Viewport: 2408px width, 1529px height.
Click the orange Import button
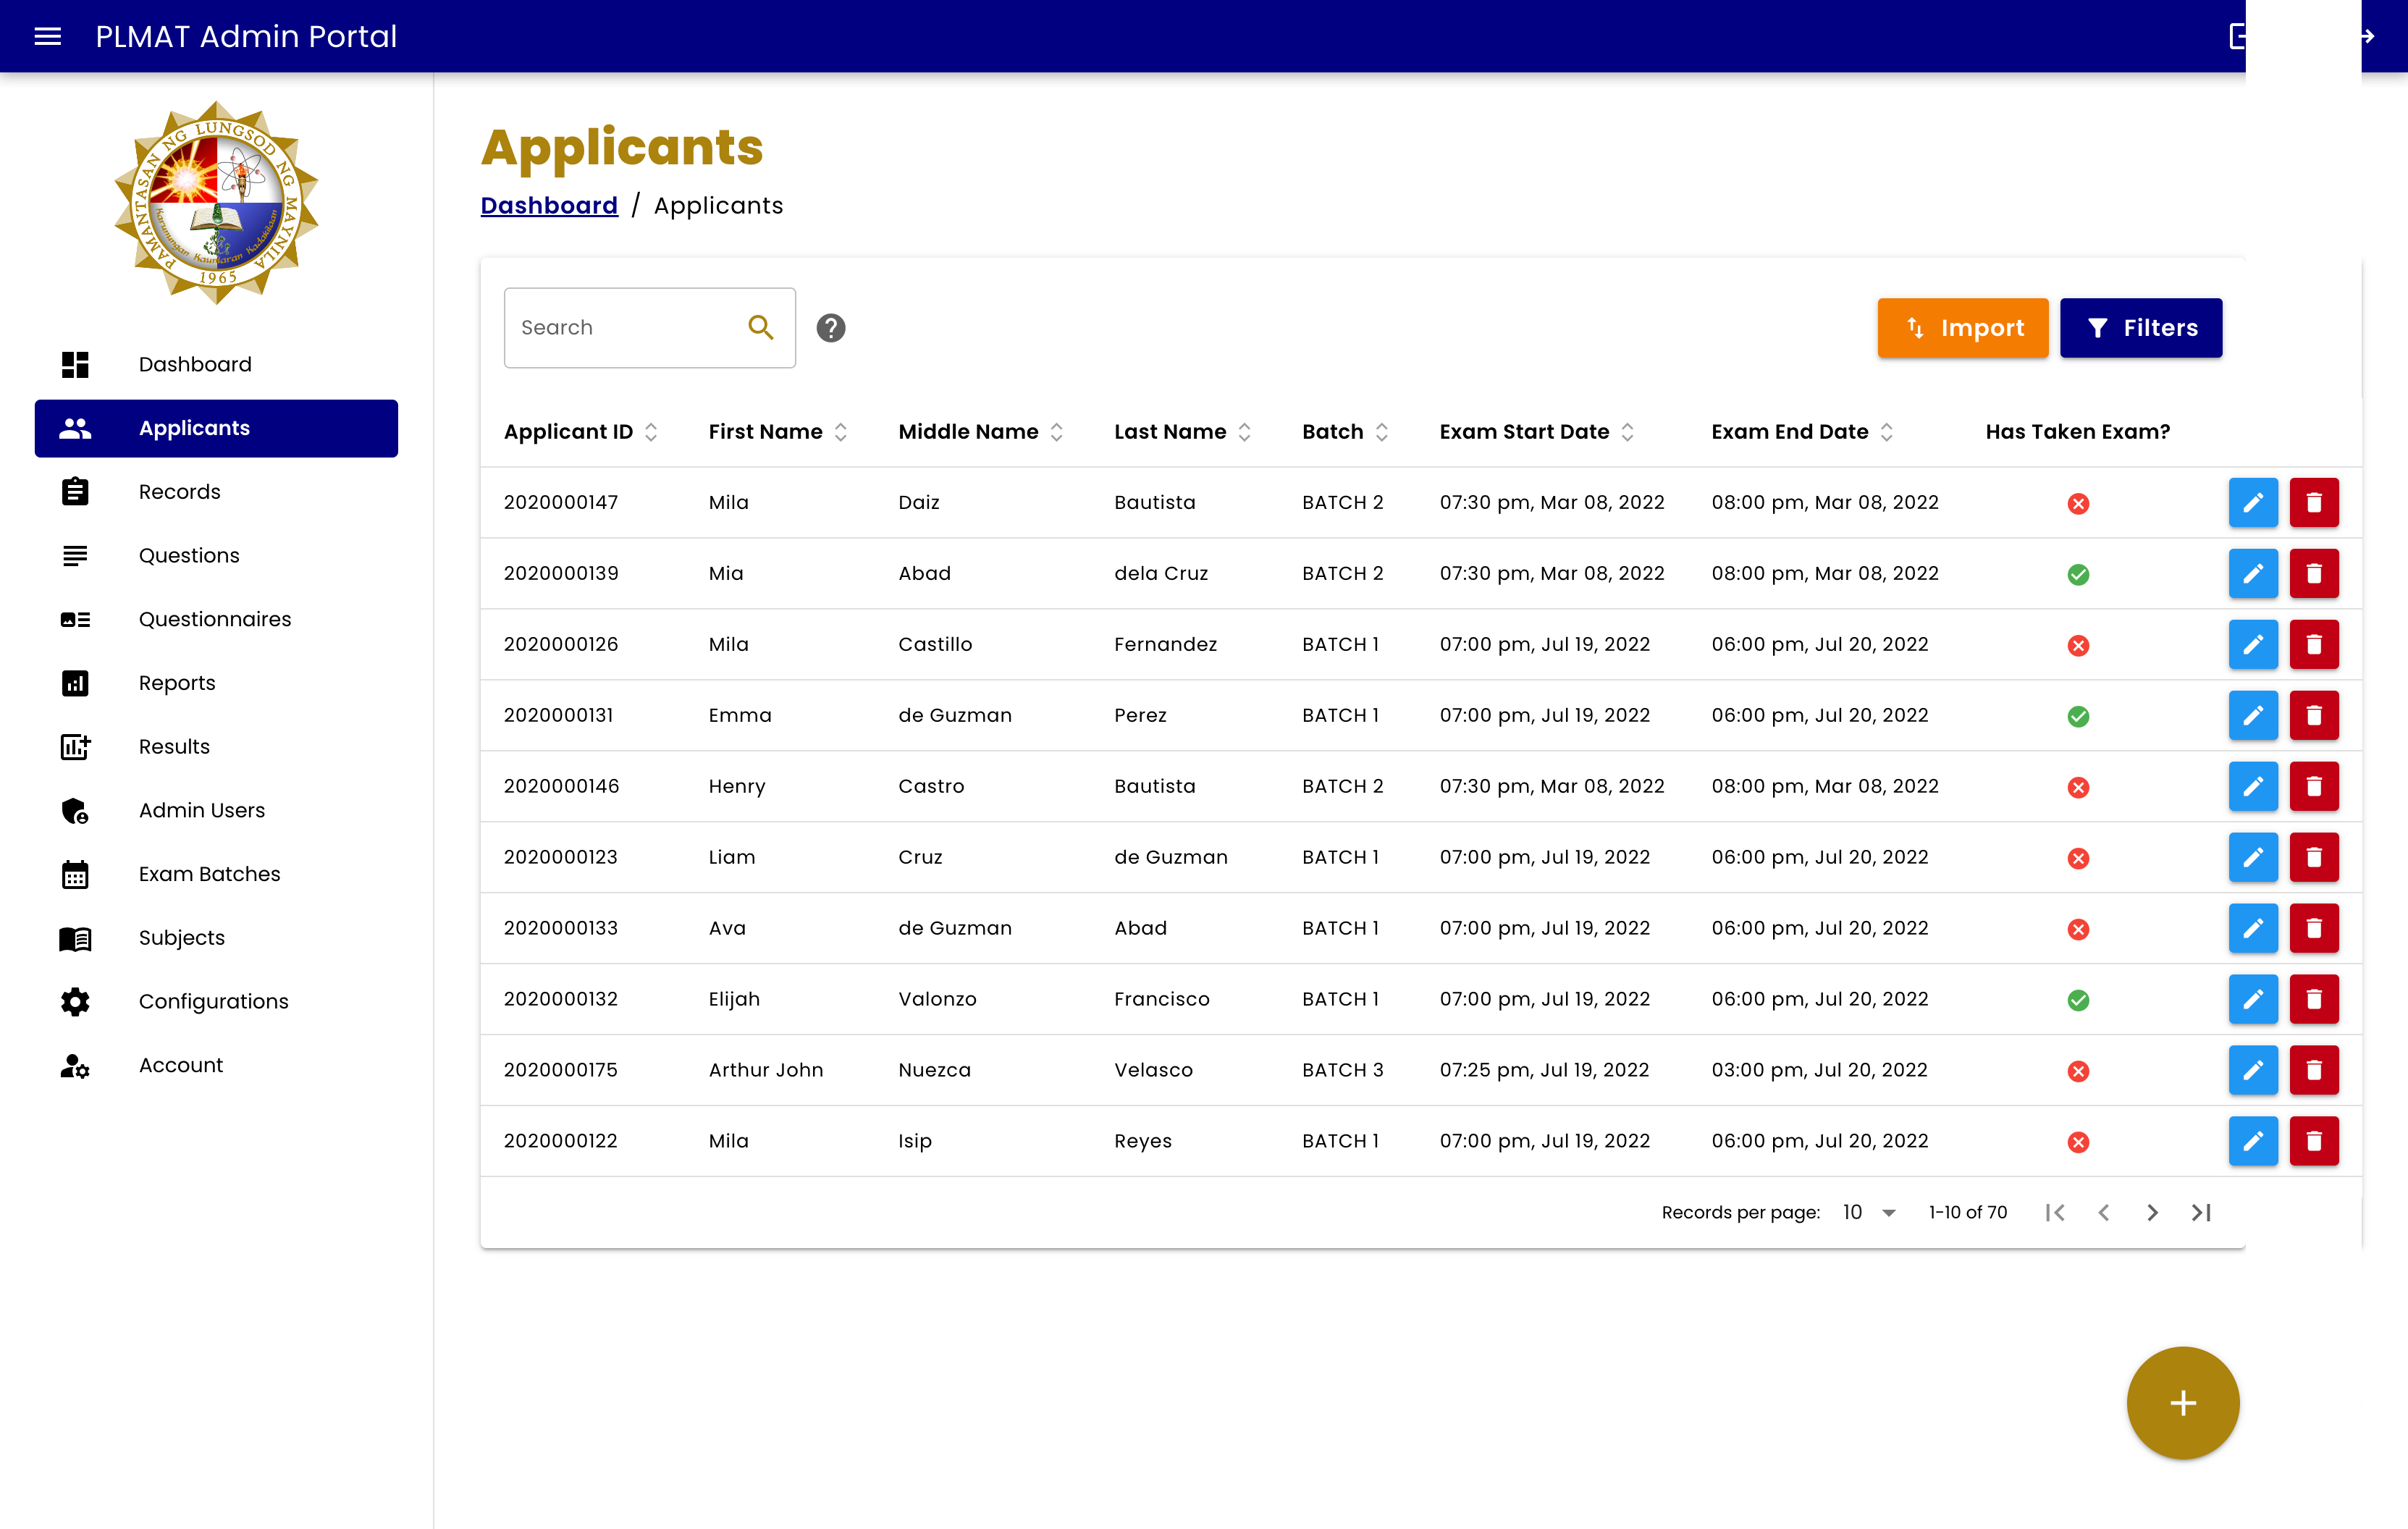[1962, 328]
